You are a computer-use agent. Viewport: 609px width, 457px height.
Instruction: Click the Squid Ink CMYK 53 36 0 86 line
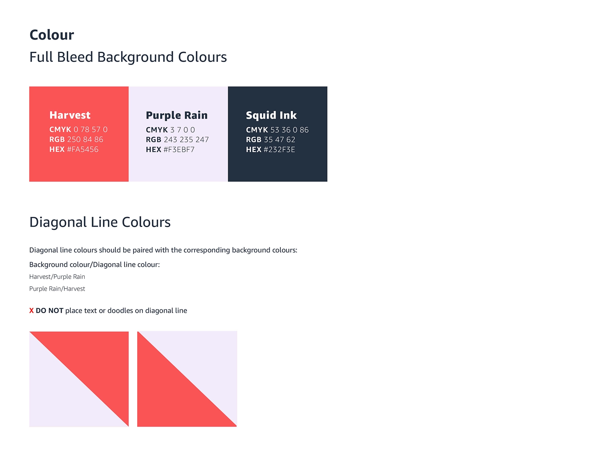277,130
